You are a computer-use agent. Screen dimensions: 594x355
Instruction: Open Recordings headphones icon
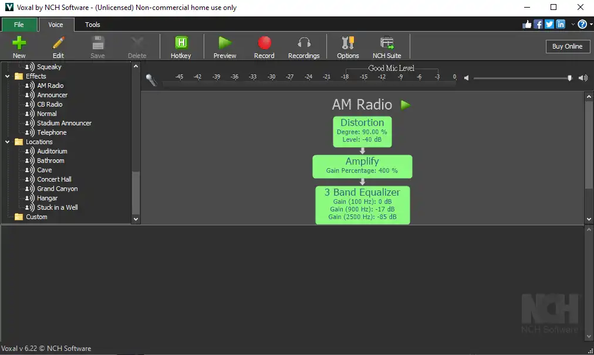pos(304,43)
